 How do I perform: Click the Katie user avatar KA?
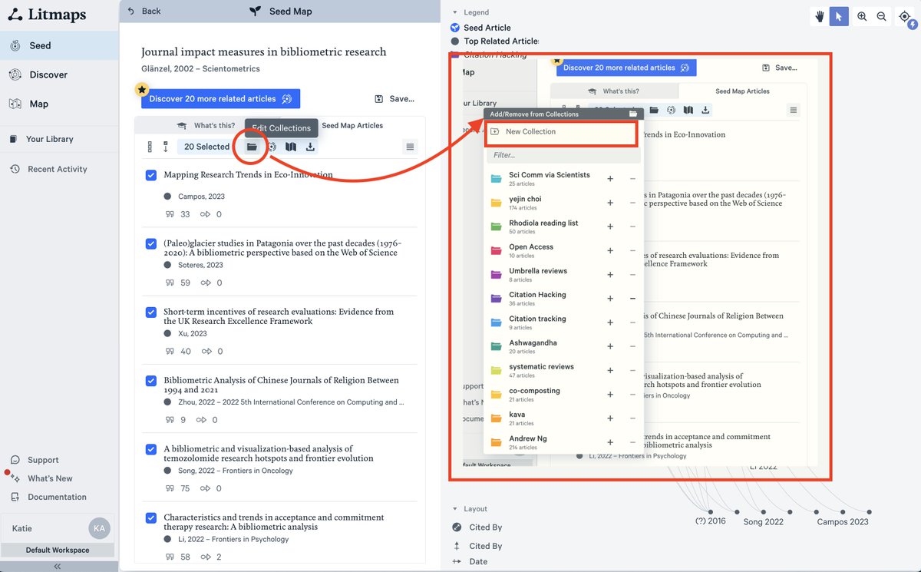tap(100, 528)
